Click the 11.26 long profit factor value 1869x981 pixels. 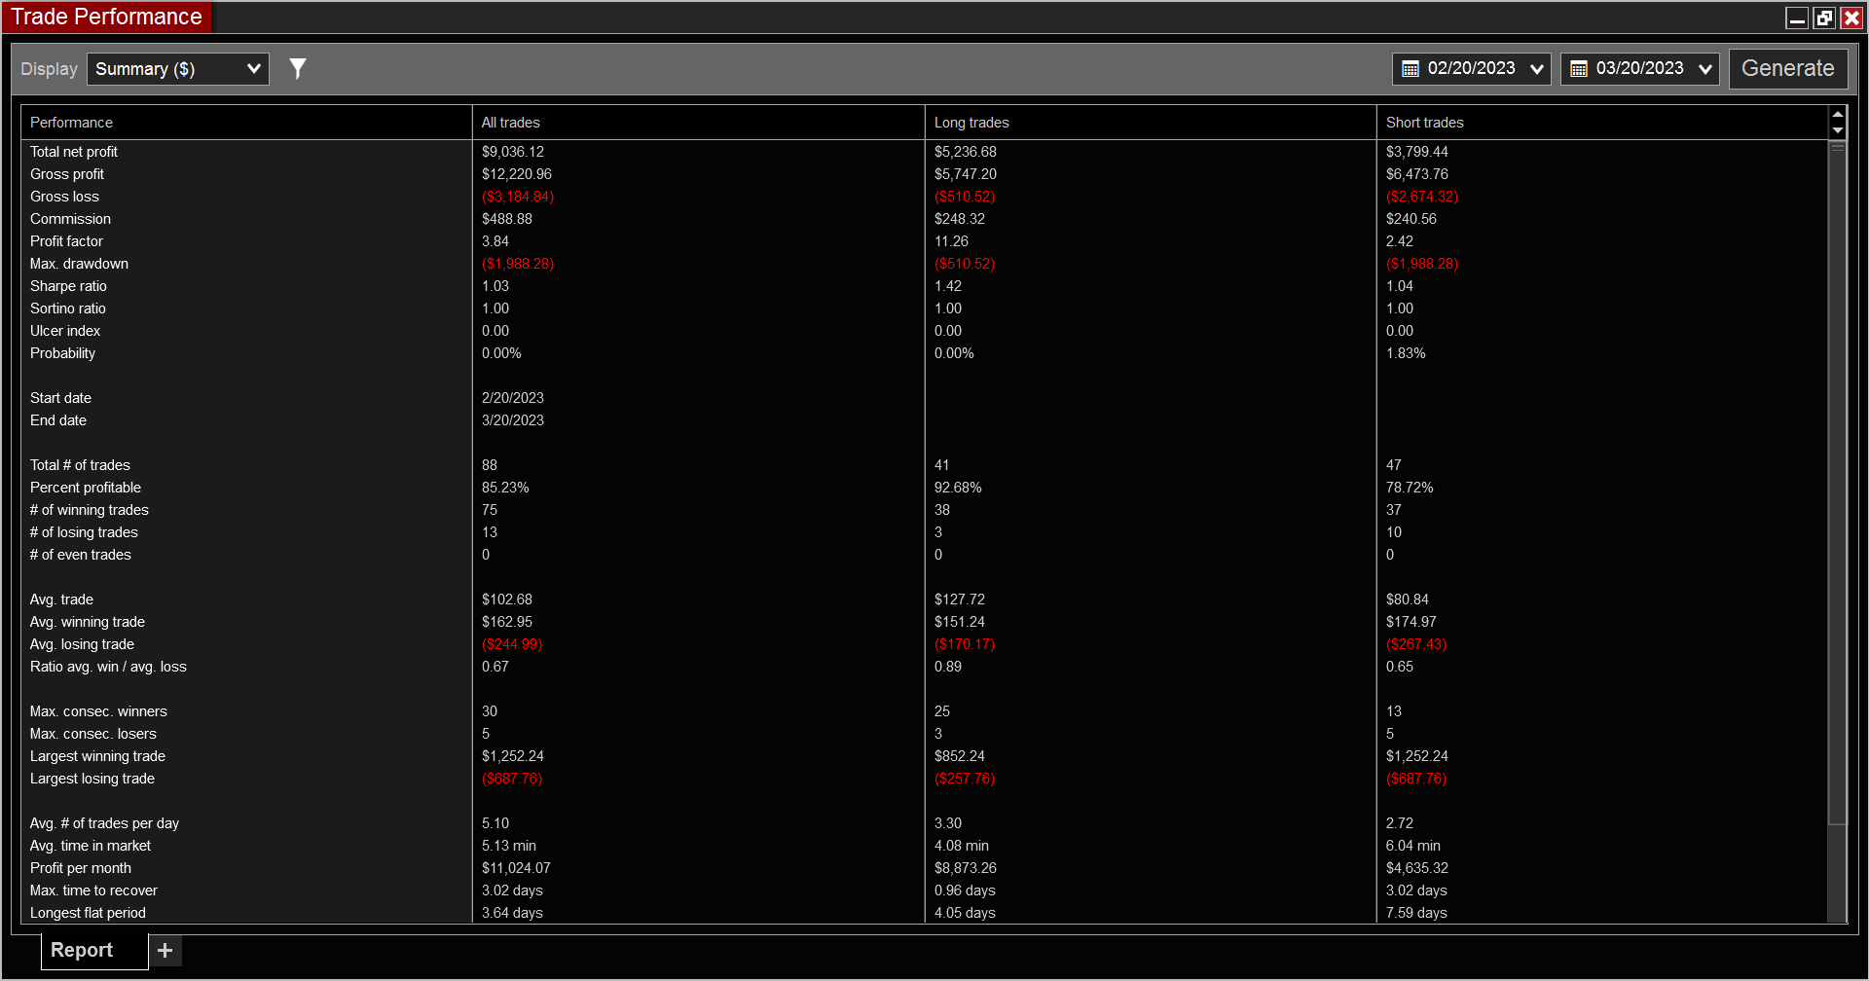[x=951, y=241]
